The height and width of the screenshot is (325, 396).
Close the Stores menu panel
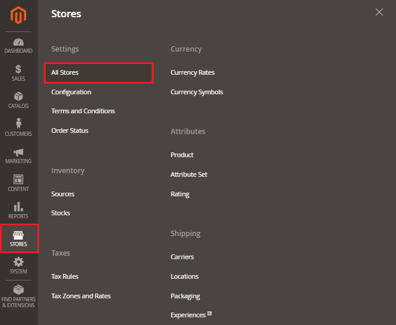coord(379,12)
